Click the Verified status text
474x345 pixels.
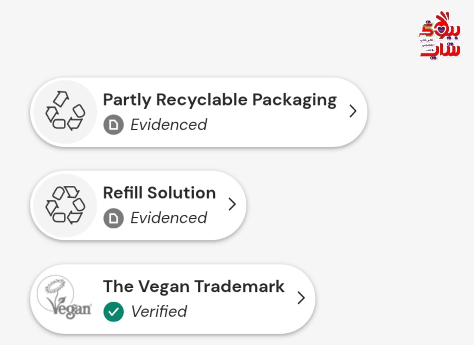point(159,312)
